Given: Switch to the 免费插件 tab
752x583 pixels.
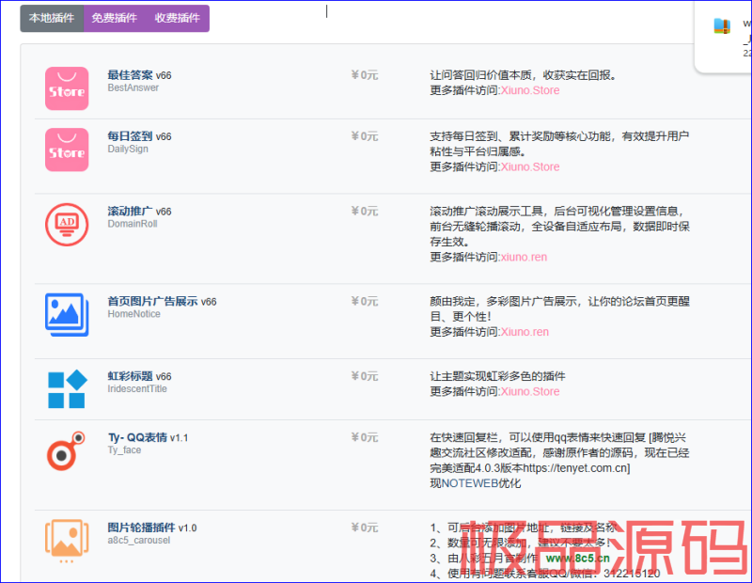Looking at the screenshot, I should coord(114,18).
